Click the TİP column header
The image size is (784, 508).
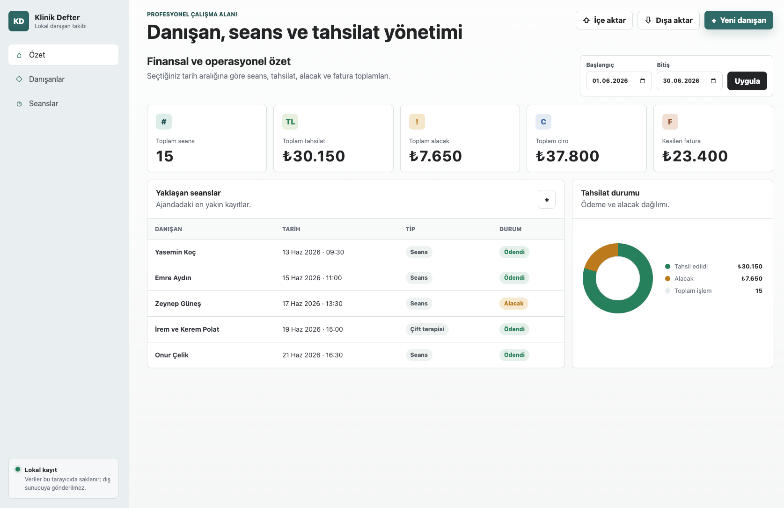click(x=410, y=229)
